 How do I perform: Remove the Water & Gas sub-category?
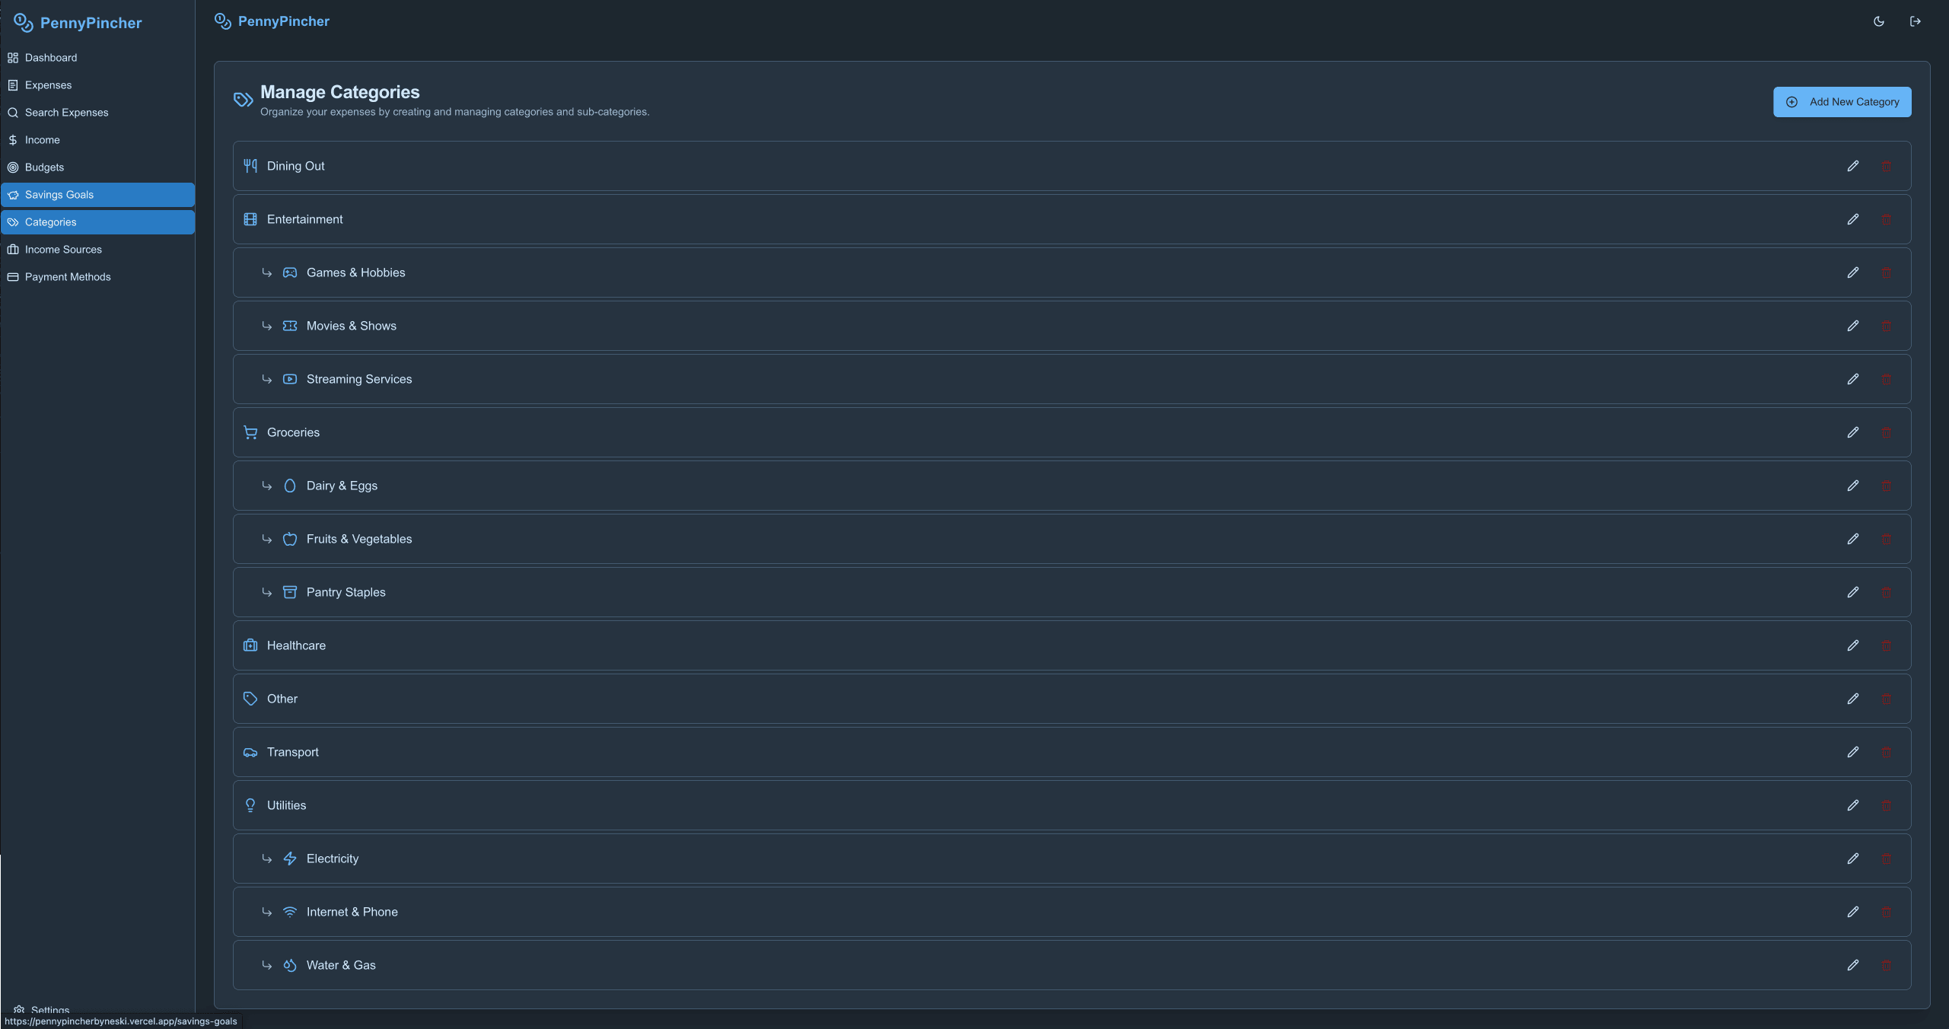tap(1886, 965)
